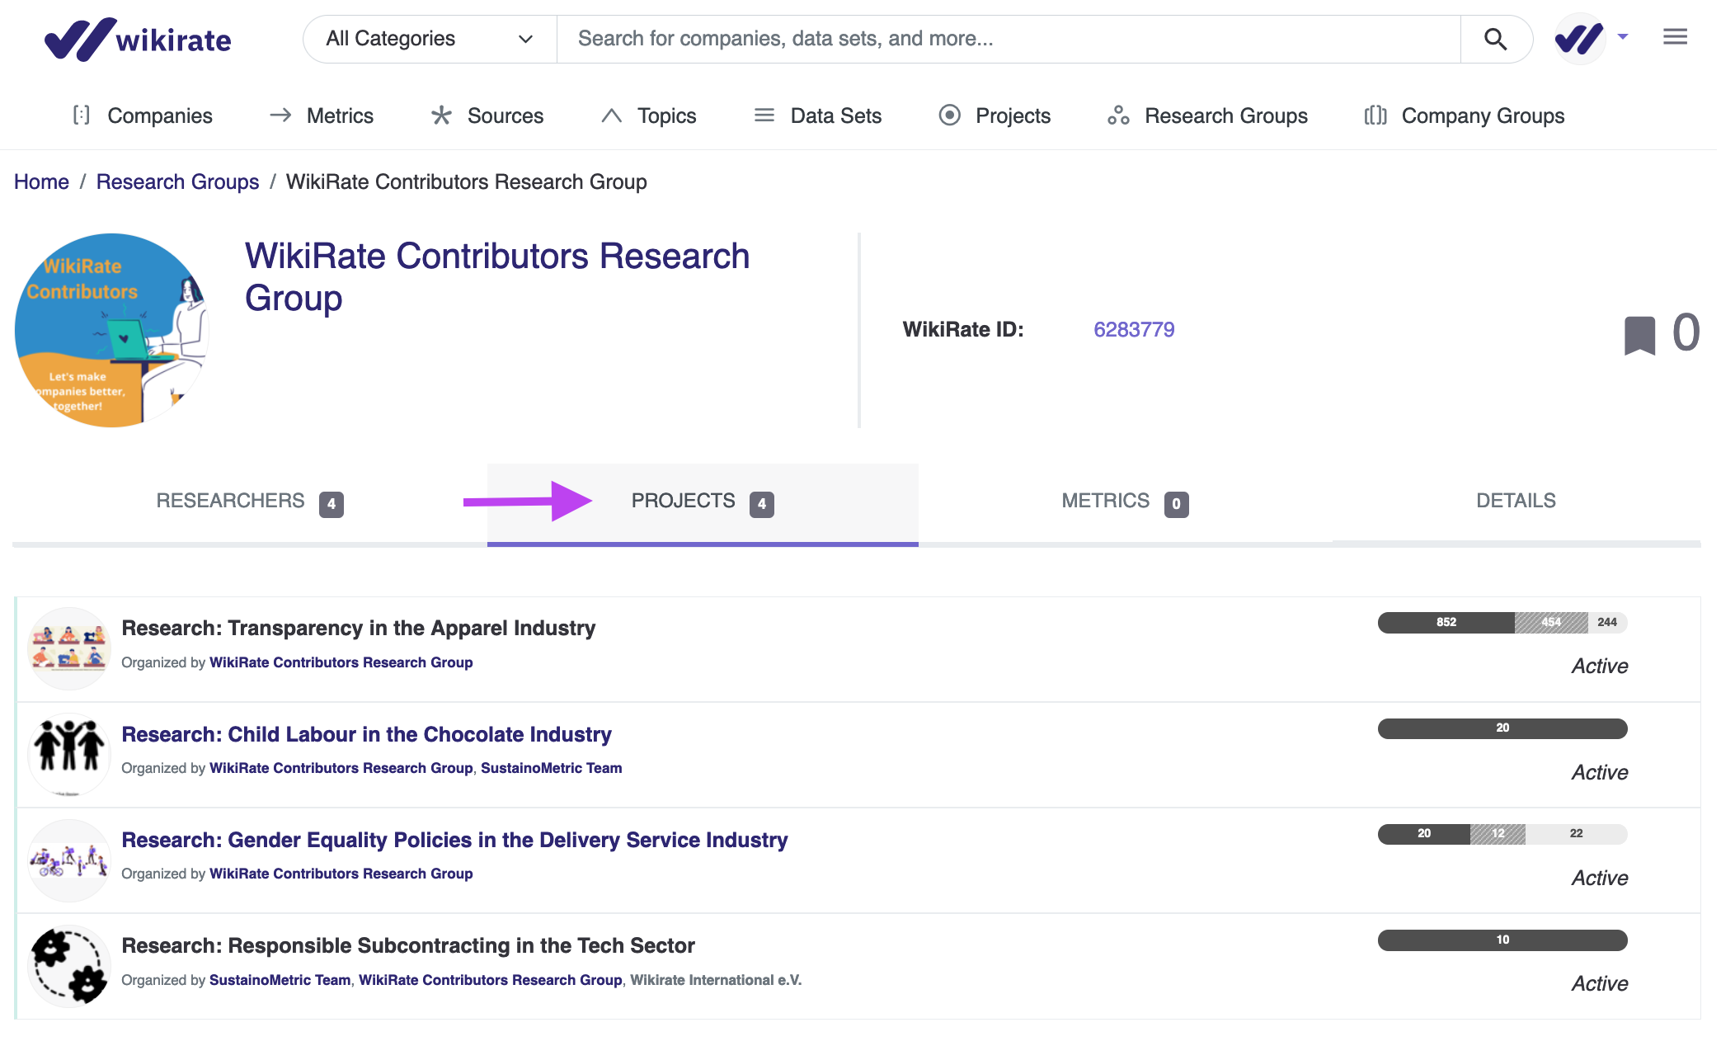This screenshot has width=1721, height=1060.
Task: Click the Company Groups brackets icon
Action: [1375, 115]
